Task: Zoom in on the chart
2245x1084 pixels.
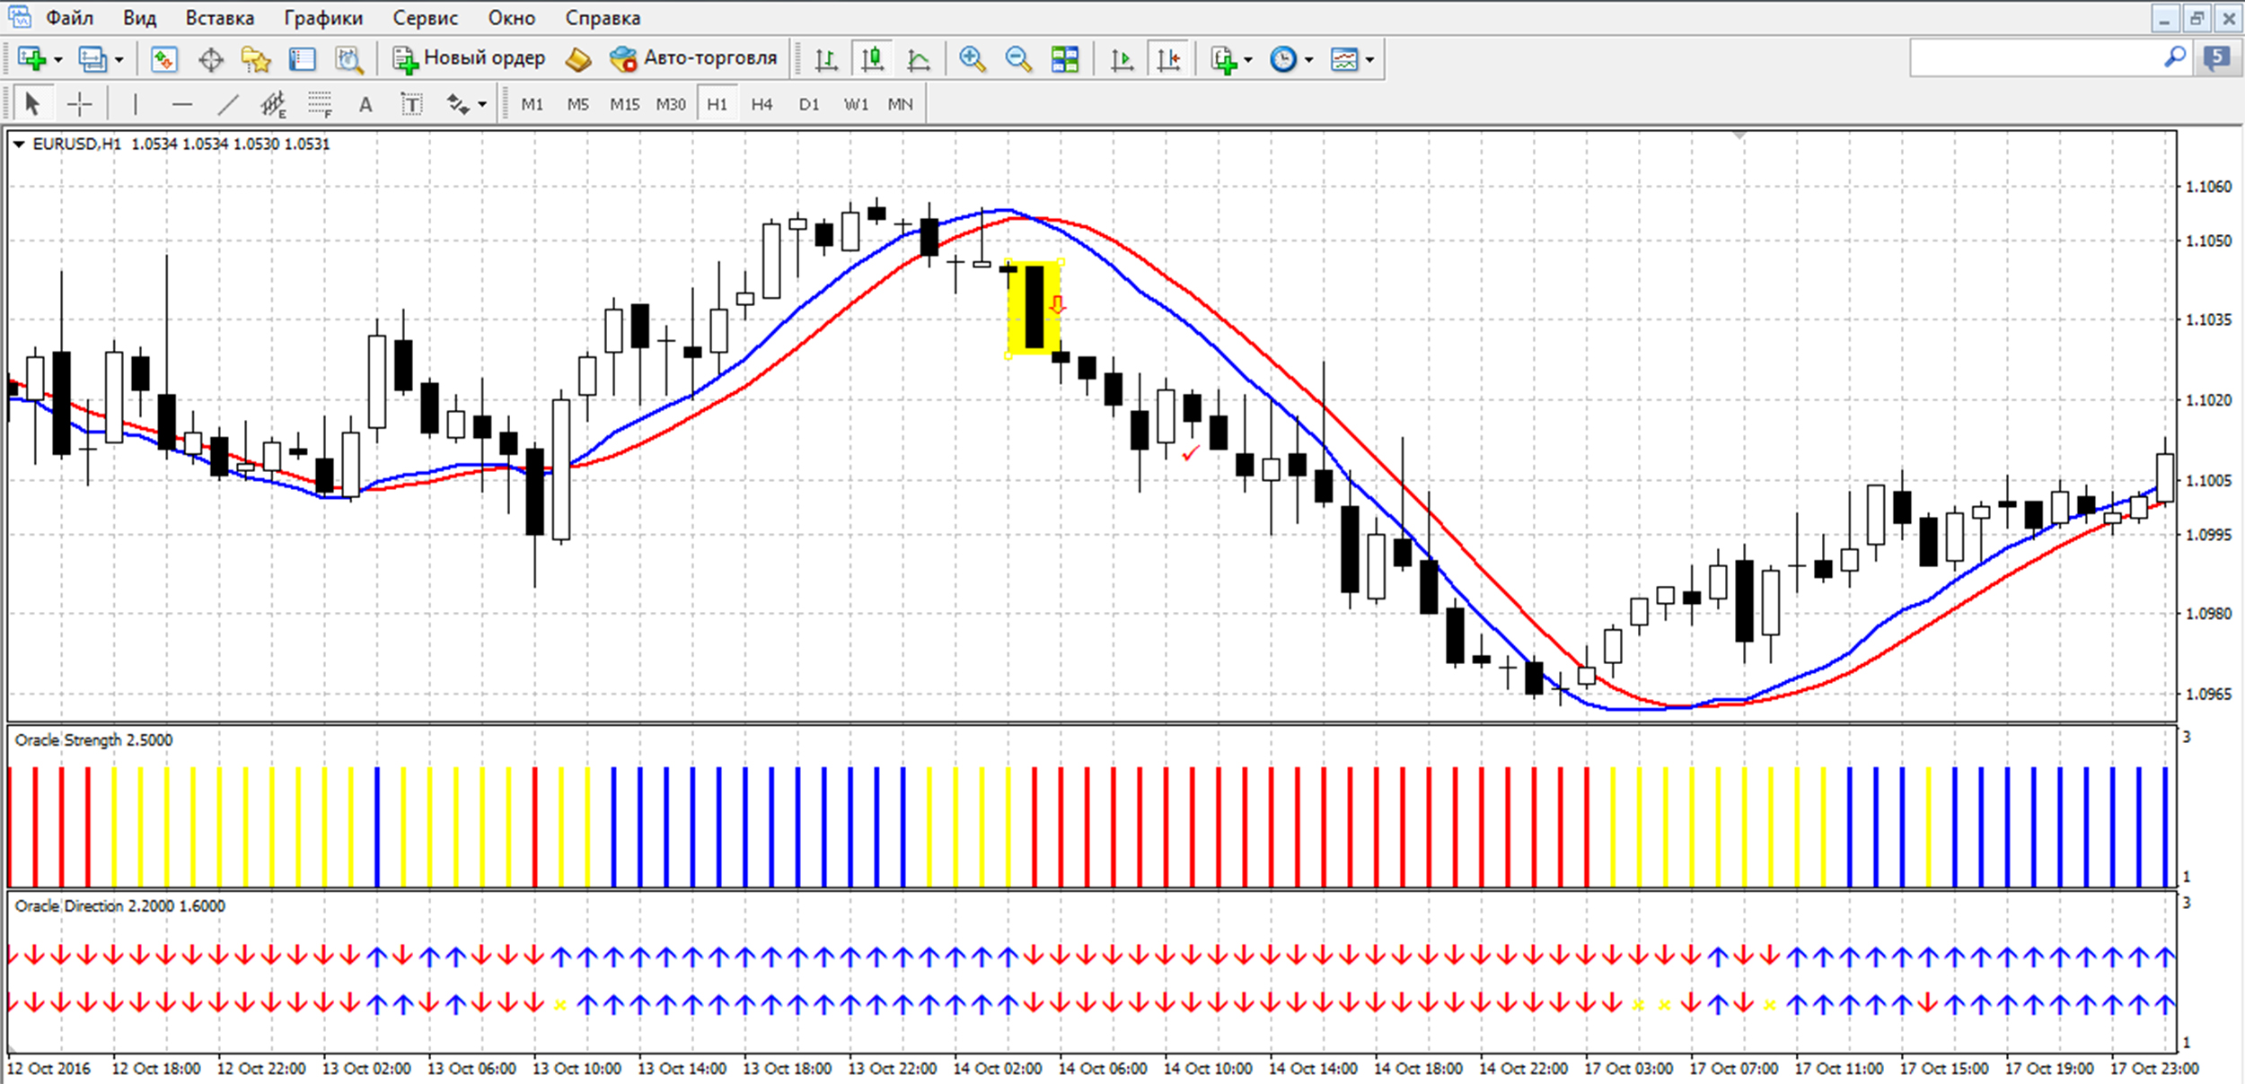Action: click(x=972, y=59)
